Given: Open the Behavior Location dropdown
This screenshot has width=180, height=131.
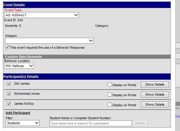Looking at the screenshot, I should point(19,66).
